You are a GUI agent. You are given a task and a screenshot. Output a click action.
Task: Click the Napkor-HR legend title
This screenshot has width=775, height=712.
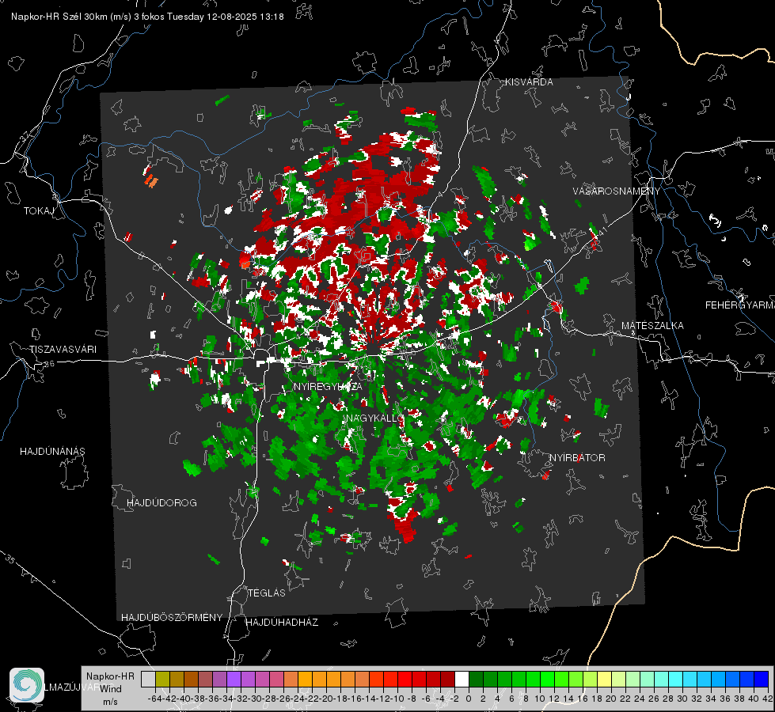point(110,676)
